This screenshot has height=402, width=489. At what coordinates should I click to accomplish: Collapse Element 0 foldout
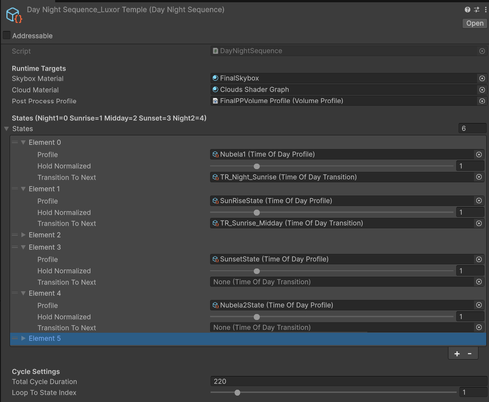[23, 142]
